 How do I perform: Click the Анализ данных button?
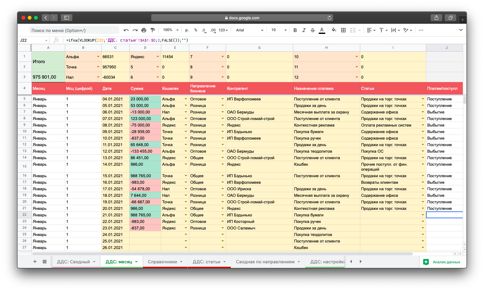pyautogui.click(x=442, y=262)
